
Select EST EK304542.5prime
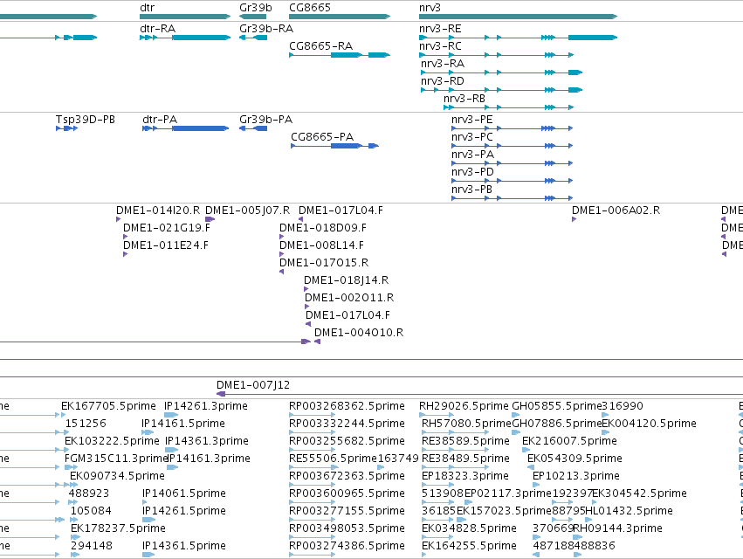pyautogui.click(x=639, y=493)
